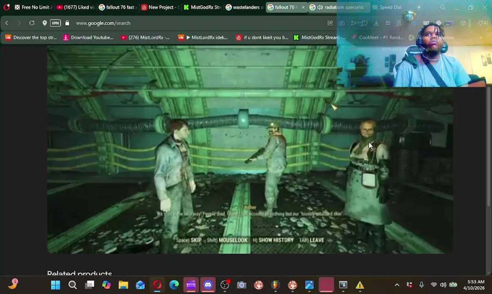Click the microphone tray icon
Screen dimensions: 492x294
(421, 285)
